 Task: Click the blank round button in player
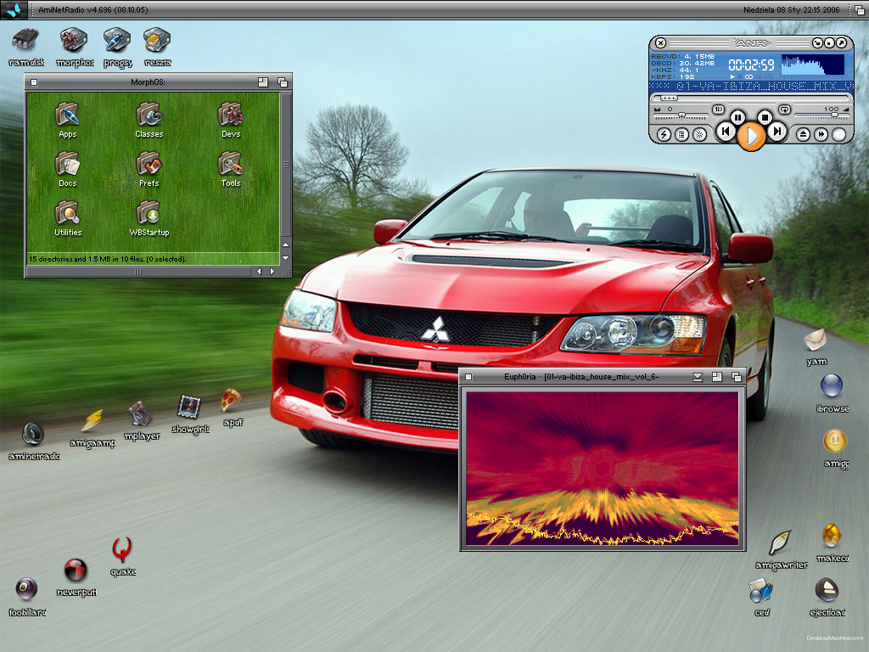click(839, 134)
